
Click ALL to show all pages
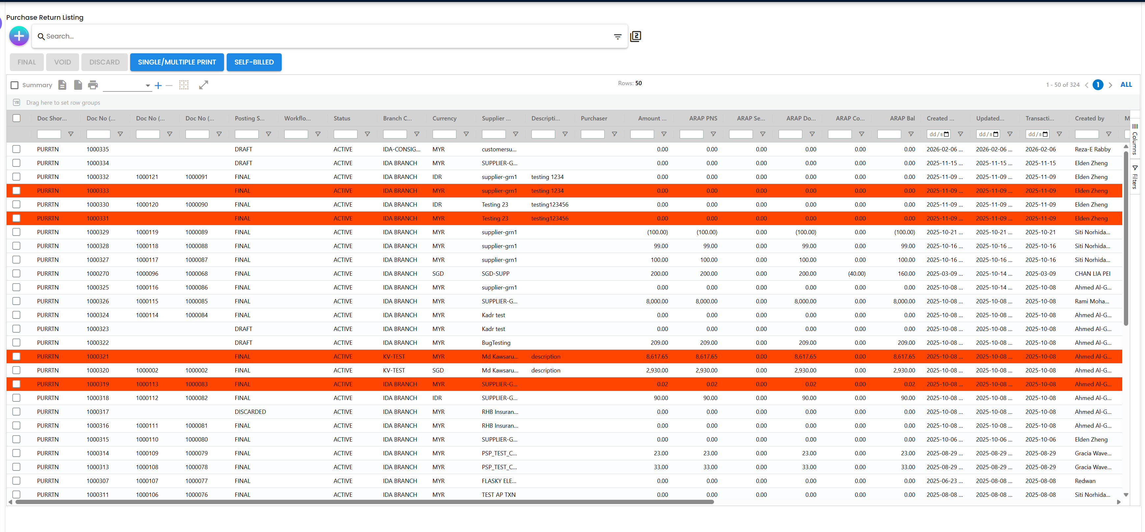[x=1127, y=84]
